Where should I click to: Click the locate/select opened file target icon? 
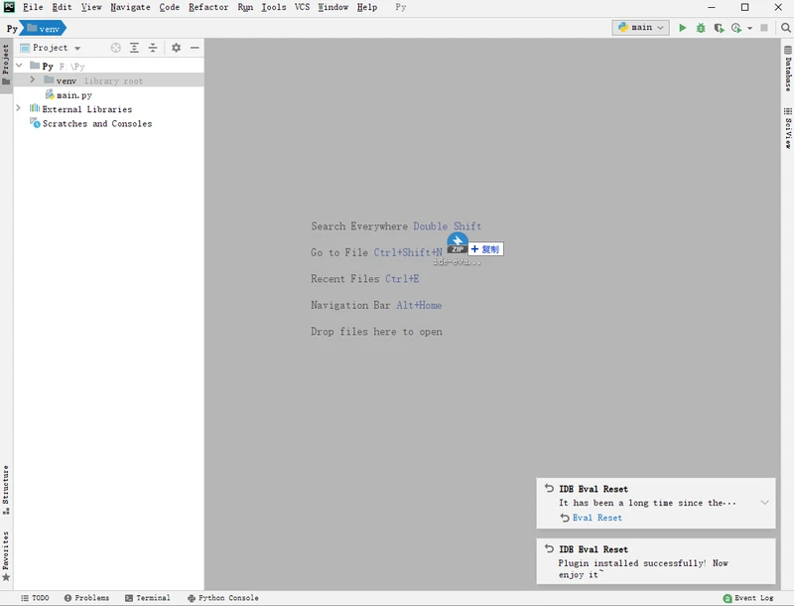point(115,48)
